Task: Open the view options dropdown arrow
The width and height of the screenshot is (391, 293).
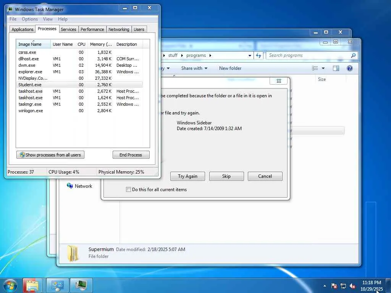Action: (323, 68)
